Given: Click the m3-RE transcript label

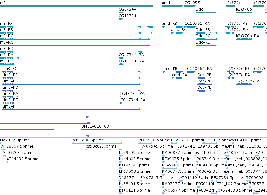Looking at the screenshot, I should pyautogui.click(x=7, y=61).
